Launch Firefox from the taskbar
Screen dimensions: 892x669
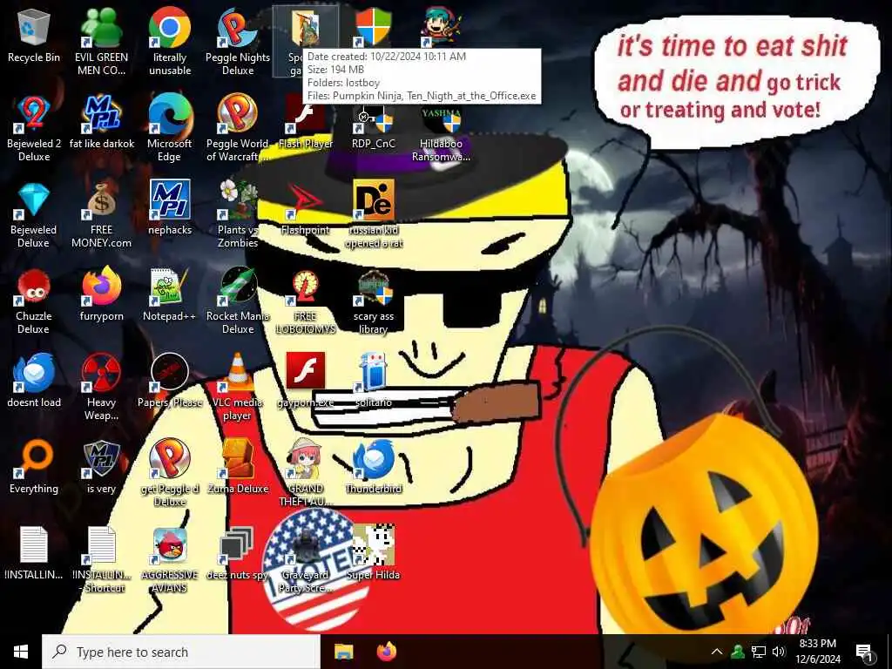(x=387, y=652)
